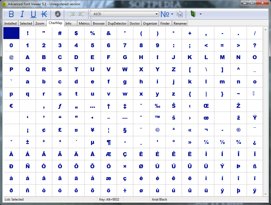Select the @ character cell

pos(11,57)
